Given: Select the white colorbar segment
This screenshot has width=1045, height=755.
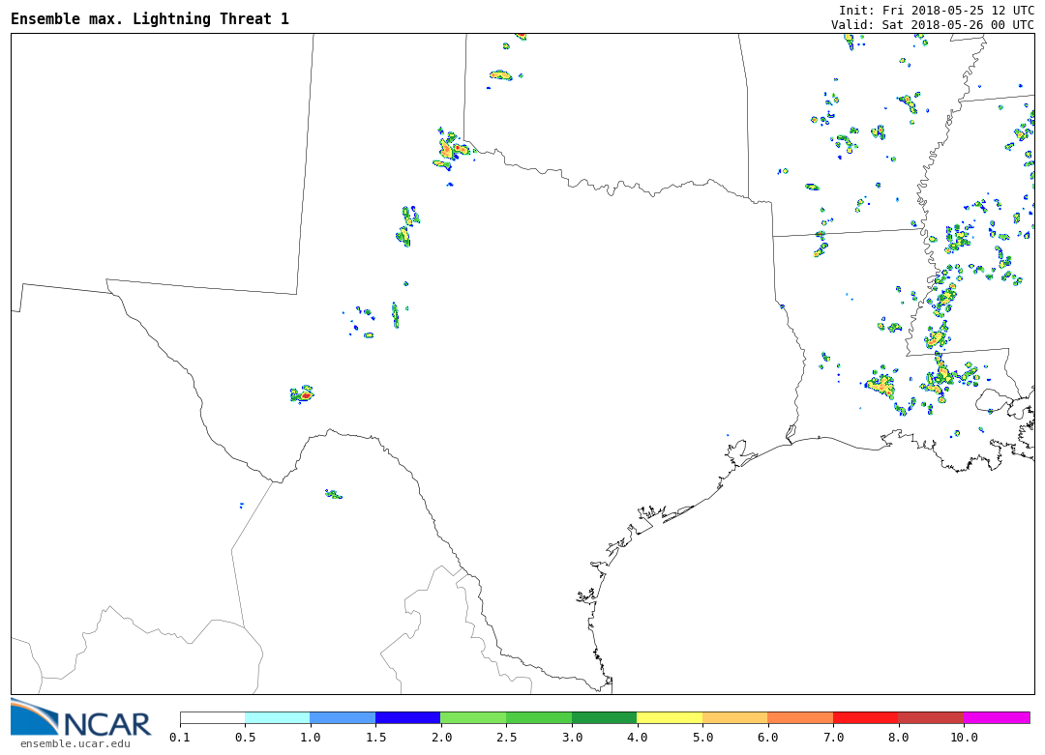Looking at the screenshot, I should tap(212, 717).
